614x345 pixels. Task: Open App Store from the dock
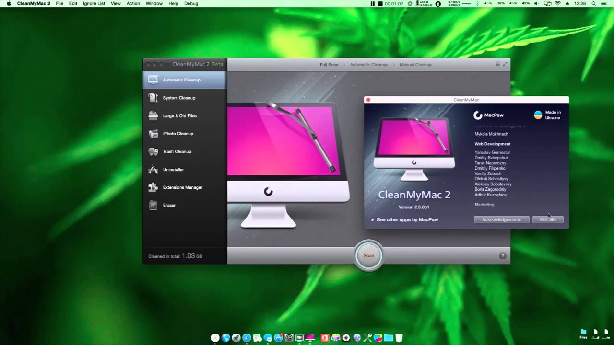pos(278,338)
